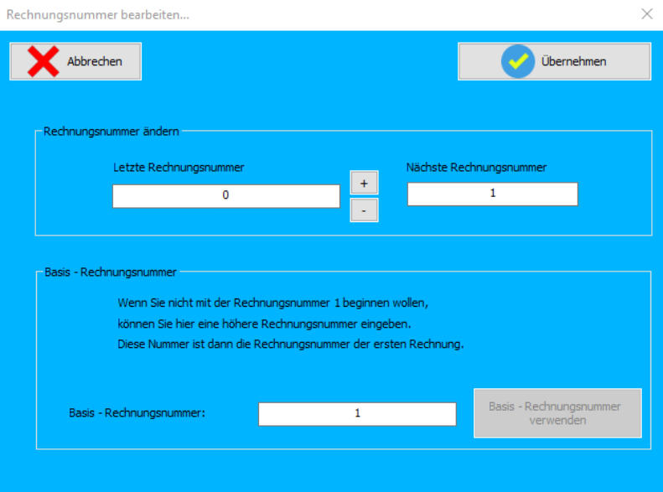Decrease invoice number with the - button
Screen dimensions: 663x492
point(364,210)
